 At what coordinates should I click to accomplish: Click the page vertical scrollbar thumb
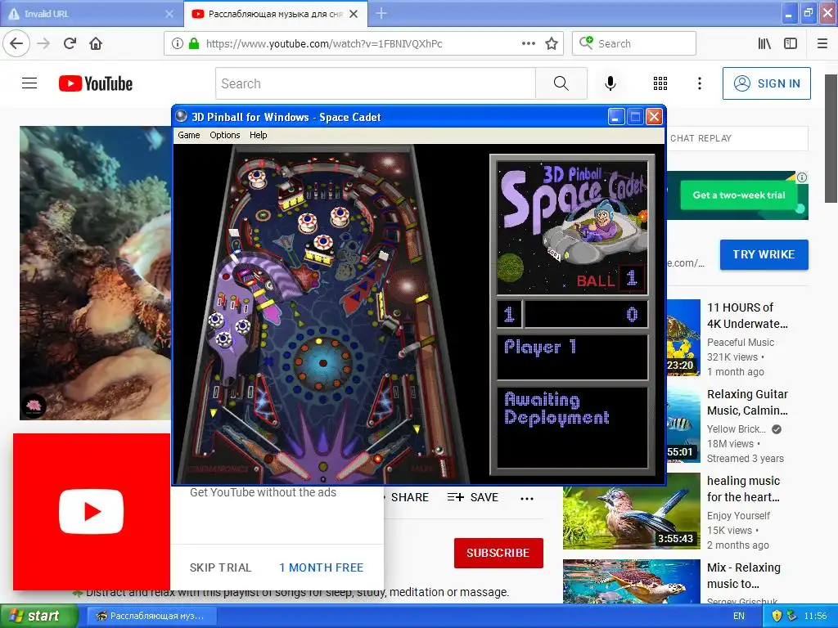pos(831,138)
